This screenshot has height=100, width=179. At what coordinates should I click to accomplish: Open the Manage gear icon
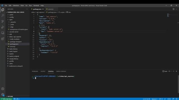[3, 94]
